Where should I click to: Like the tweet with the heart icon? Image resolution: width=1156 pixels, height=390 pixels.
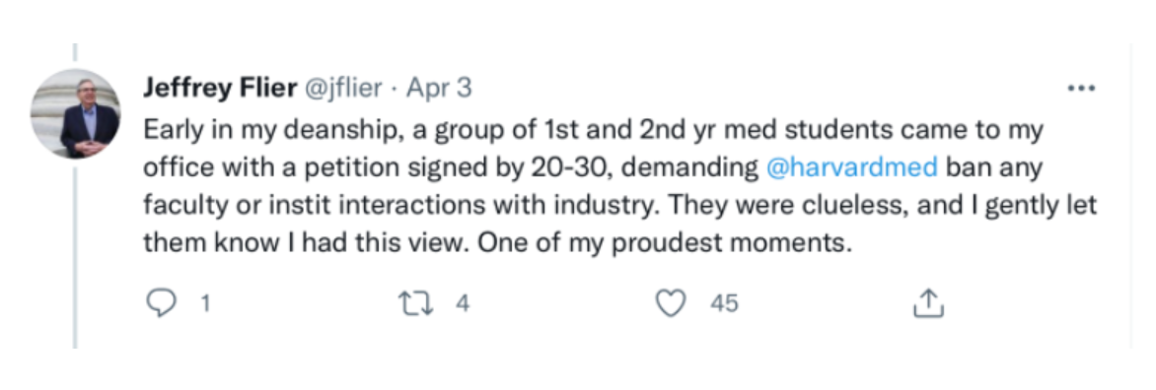click(x=672, y=302)
